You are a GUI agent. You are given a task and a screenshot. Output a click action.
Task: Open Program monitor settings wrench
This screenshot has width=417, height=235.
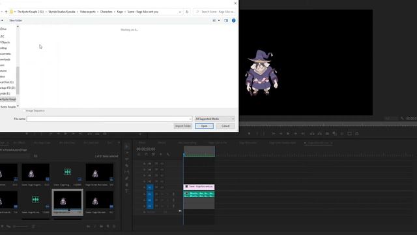point(403,118)
